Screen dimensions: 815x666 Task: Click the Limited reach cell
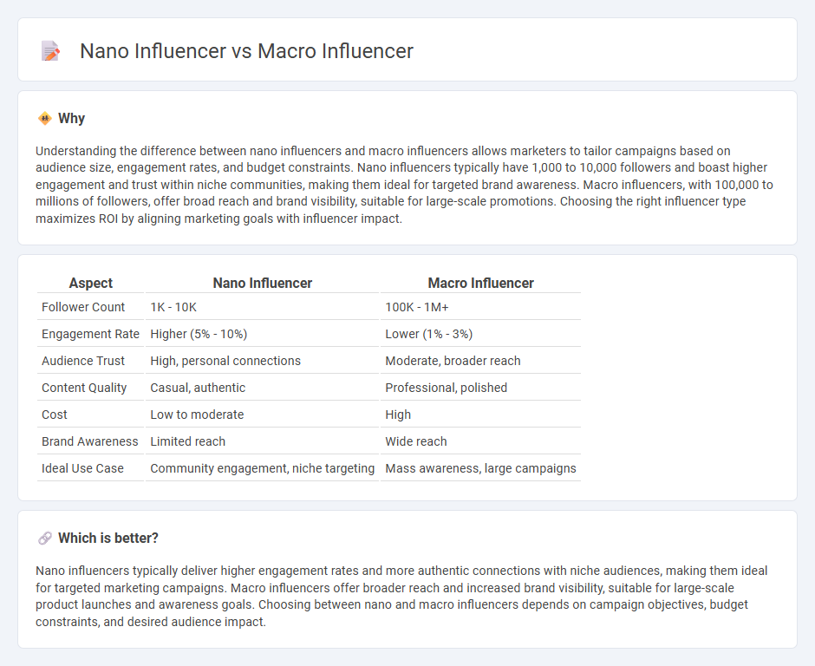[262, 442]
